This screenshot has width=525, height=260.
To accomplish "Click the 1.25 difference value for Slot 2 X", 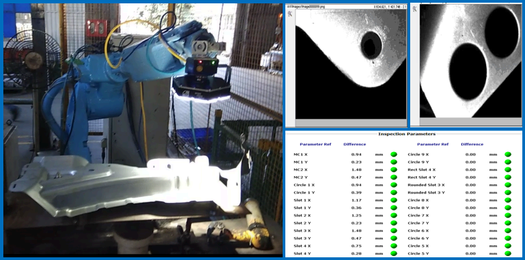I will (x=356, y=216).
